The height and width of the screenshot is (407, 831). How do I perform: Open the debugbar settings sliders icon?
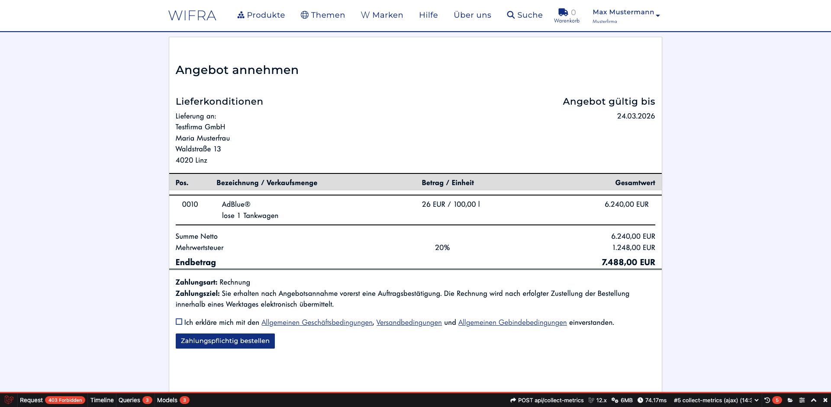(x=802, y=400)
